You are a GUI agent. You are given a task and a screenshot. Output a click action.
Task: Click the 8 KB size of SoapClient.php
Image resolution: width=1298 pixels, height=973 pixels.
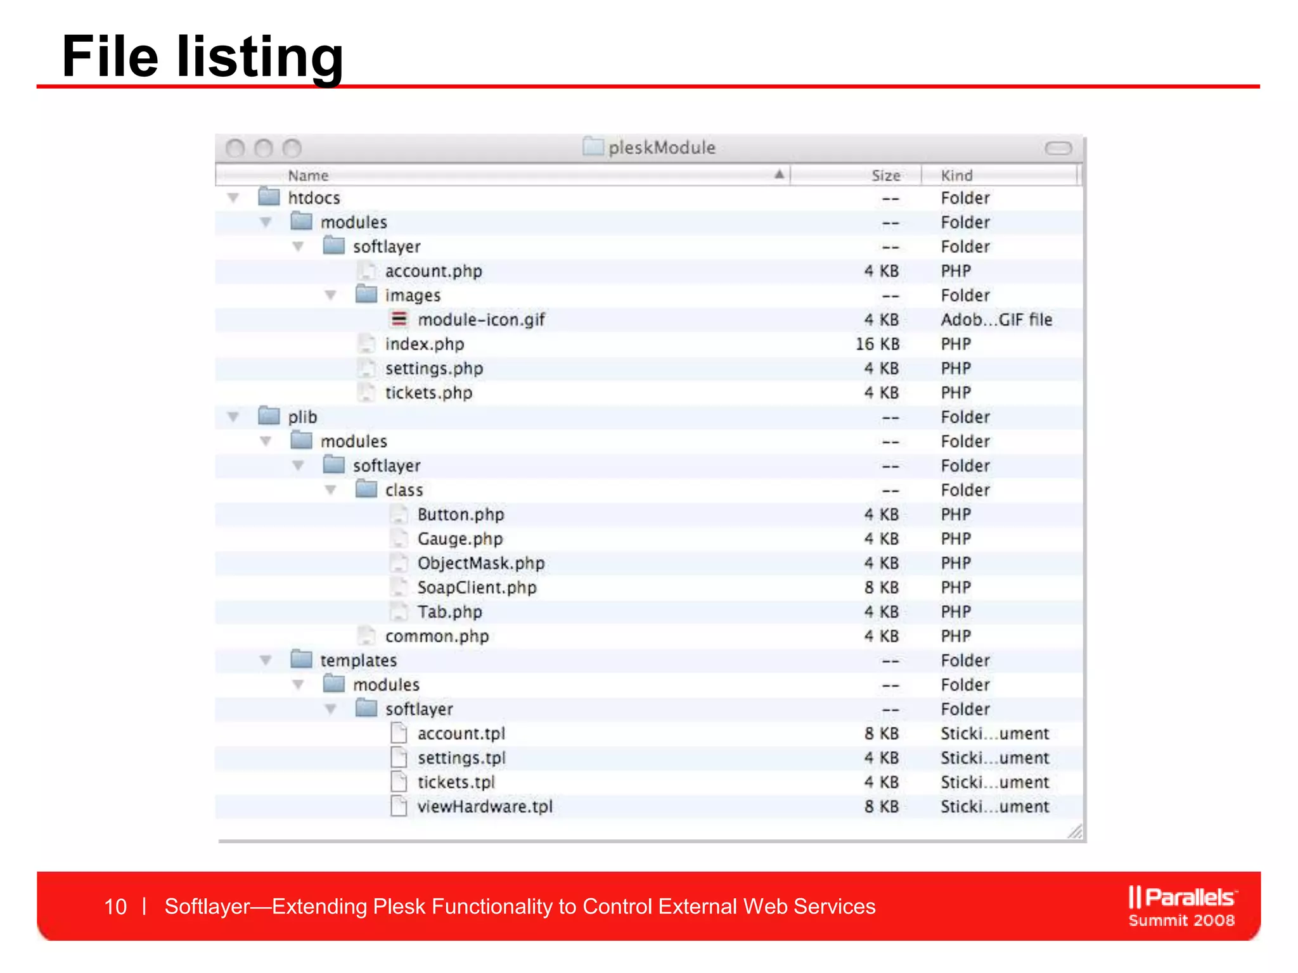[x=882, y=587]
